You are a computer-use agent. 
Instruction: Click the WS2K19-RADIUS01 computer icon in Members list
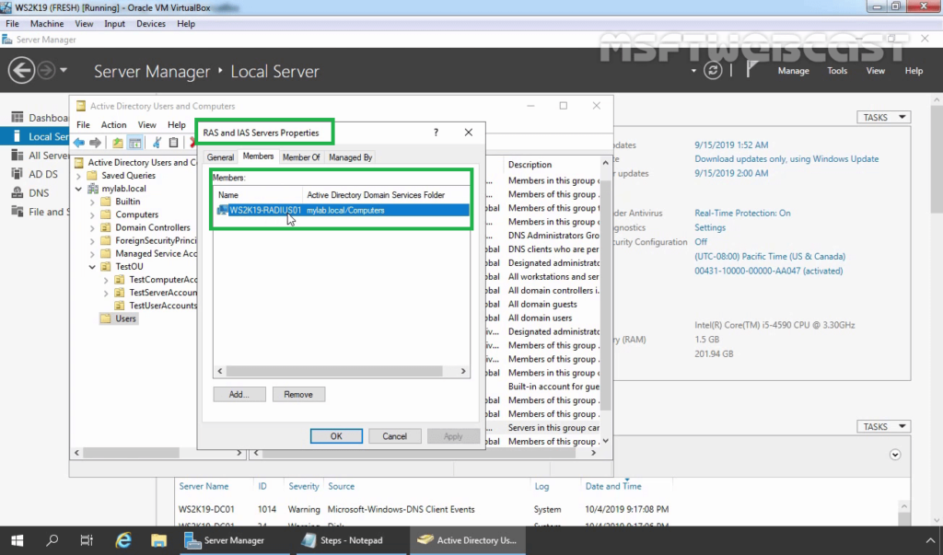tap(223, 210)
